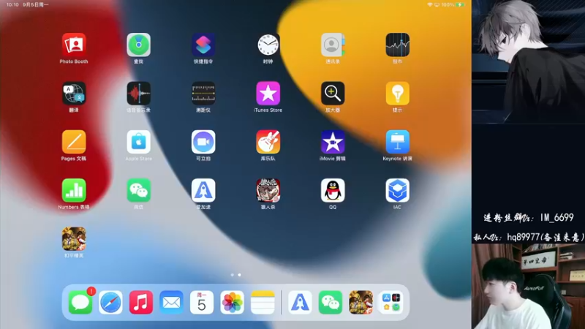Click the streamer webcam feed

click(528, 287)
